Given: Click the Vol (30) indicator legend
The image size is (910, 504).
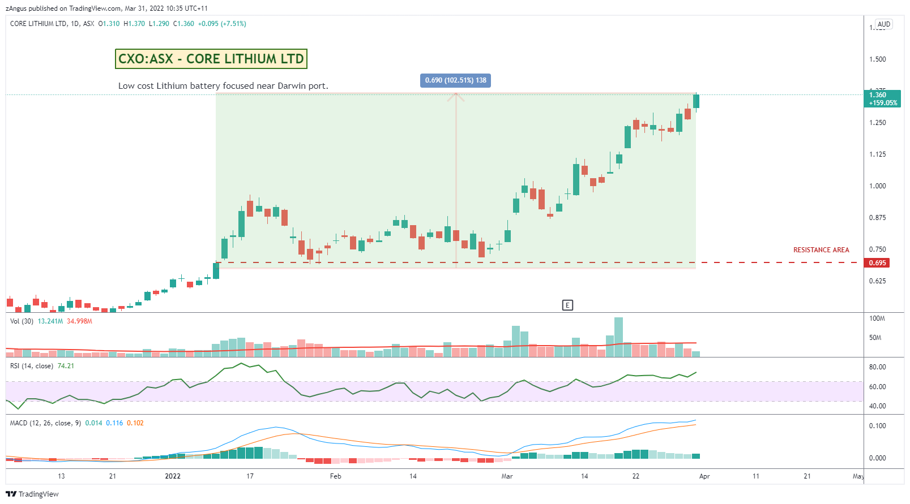Looking at the screenshot, I should [22, 321].
